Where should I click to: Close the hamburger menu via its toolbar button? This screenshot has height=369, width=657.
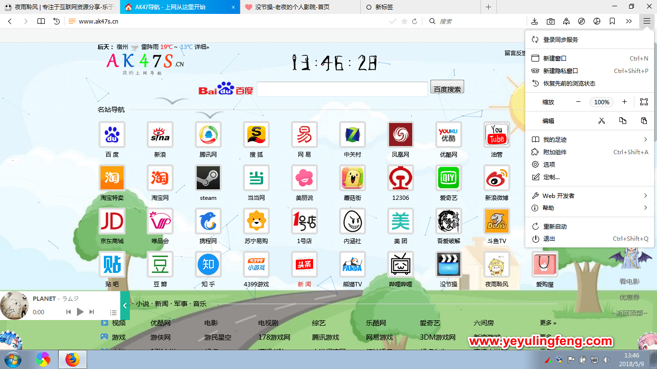[x=647, y=21]
